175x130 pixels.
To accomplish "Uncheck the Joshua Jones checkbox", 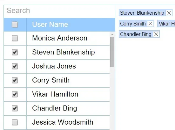I will click(15, 66).
